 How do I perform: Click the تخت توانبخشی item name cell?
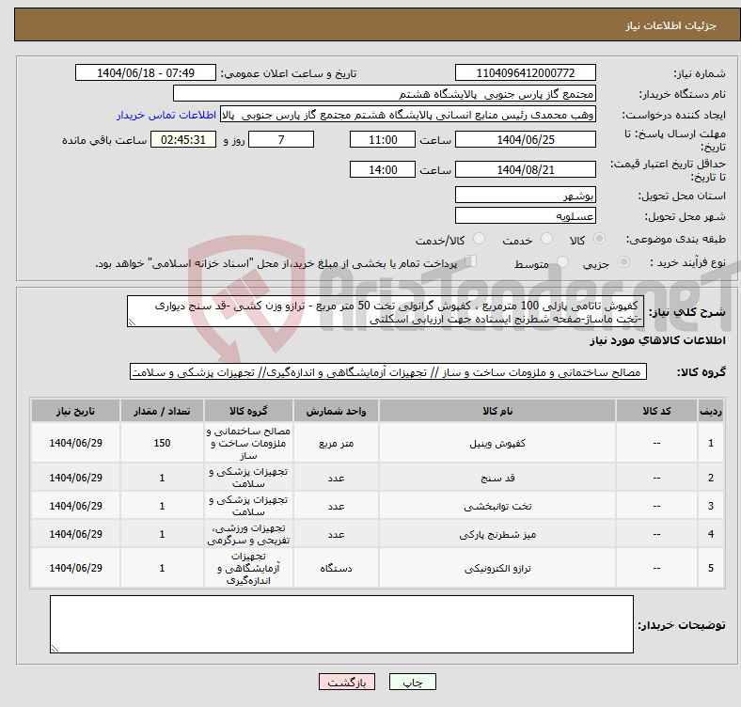[x=497, y=506]
